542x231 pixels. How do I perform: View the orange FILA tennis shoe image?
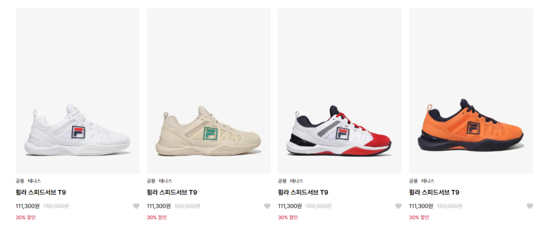pyautogui.click(x=471, y=91)
